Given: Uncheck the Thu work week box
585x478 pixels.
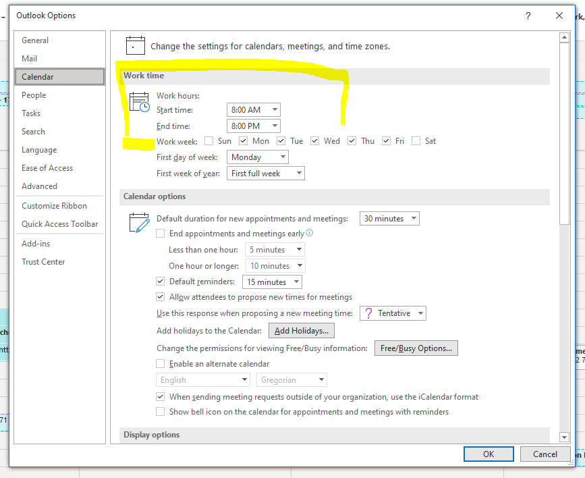Looking at the screenshot, I should (352, 141).
